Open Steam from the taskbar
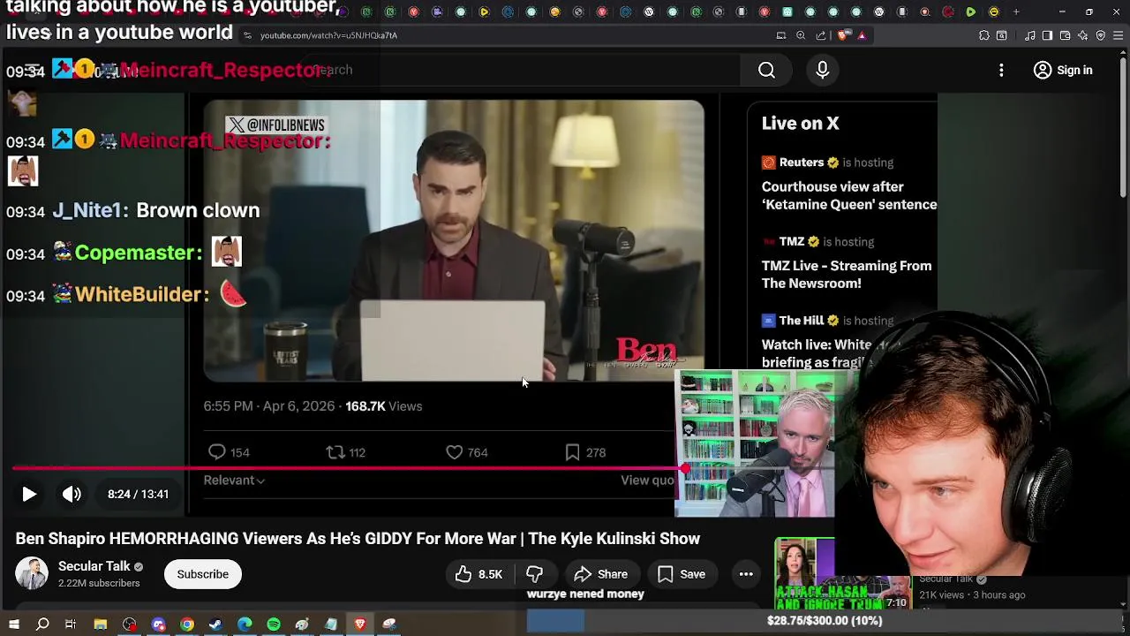 215,625
